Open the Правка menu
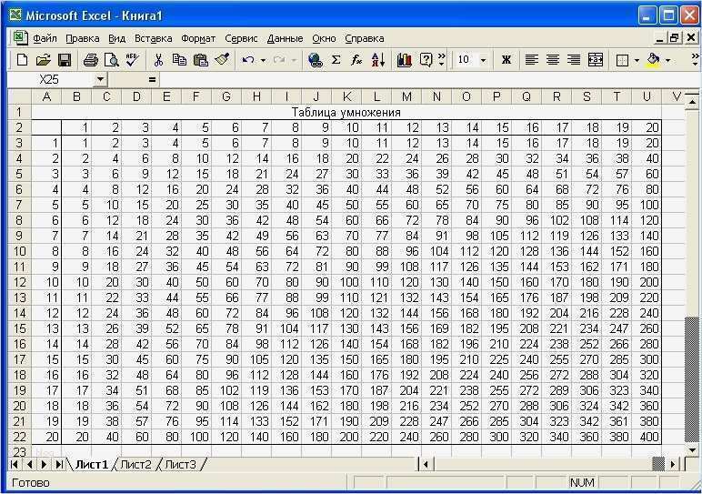 coord(83,38)
